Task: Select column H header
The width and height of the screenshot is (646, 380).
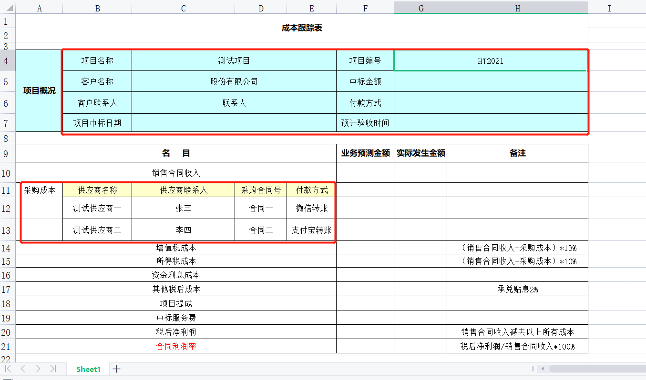Action: (x=518, y=8)
